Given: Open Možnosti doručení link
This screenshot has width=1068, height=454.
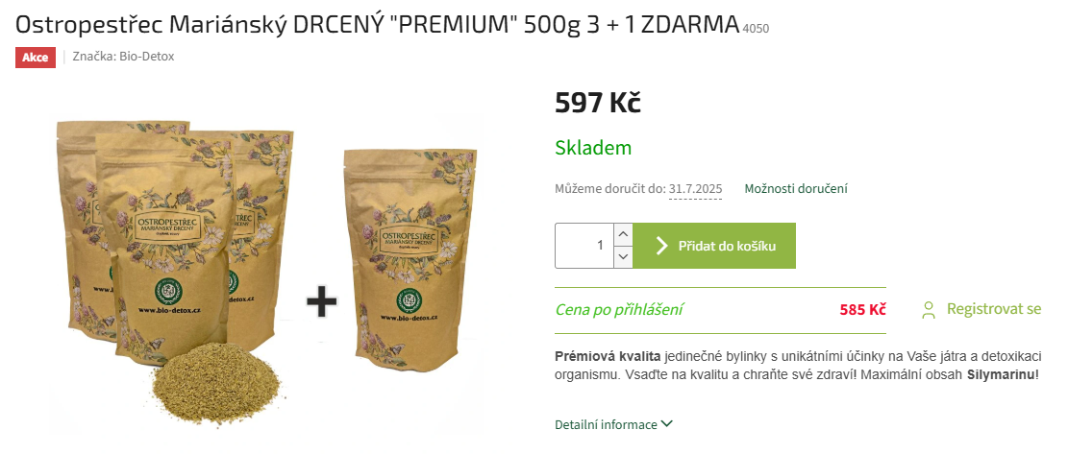Looking at the screenshot, I should point(796,189).
